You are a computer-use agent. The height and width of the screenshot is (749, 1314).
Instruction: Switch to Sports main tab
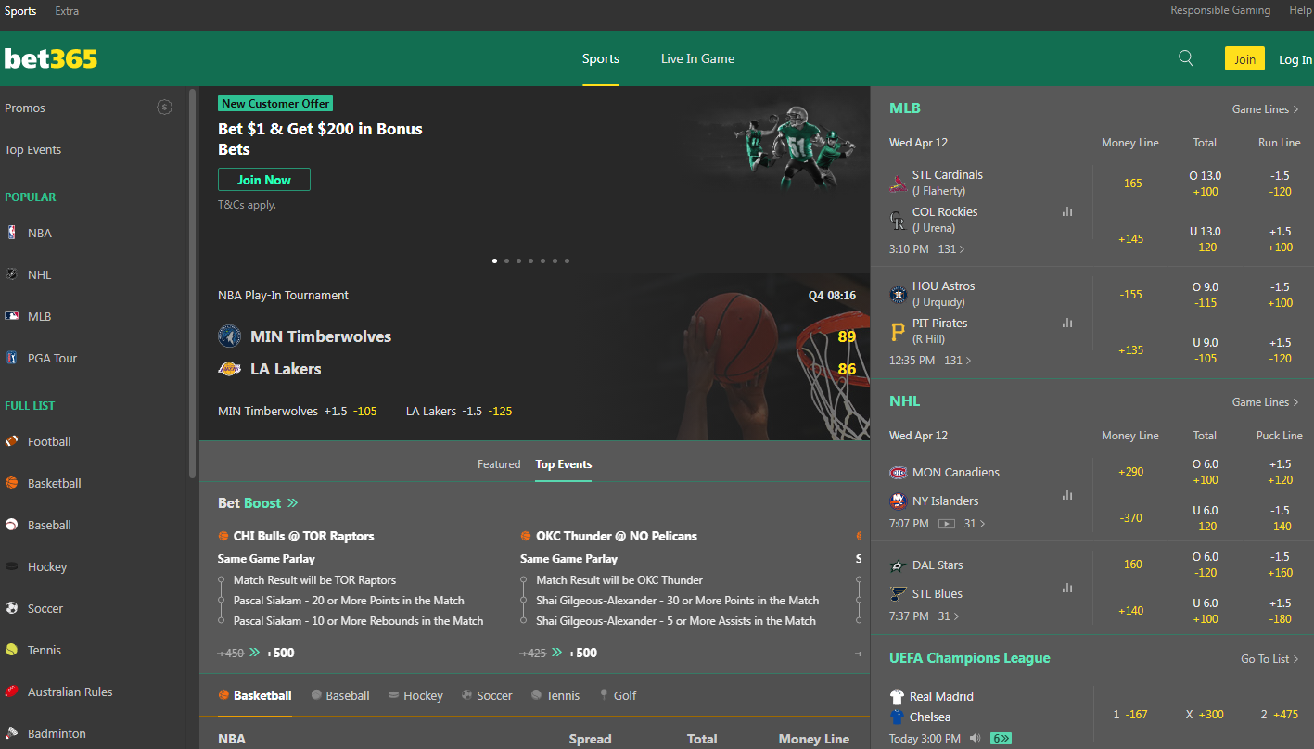point(601,58)
